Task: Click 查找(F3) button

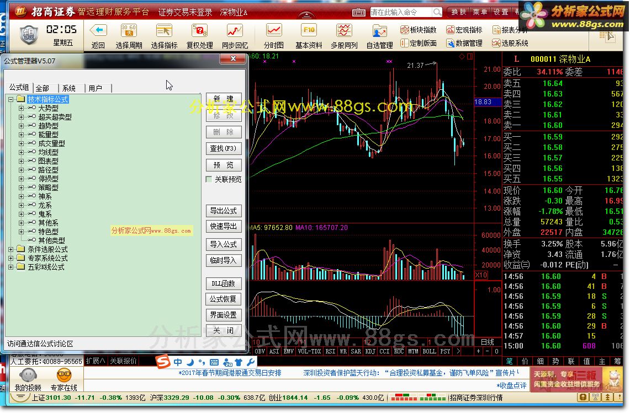Action: (x=224, y=148)
